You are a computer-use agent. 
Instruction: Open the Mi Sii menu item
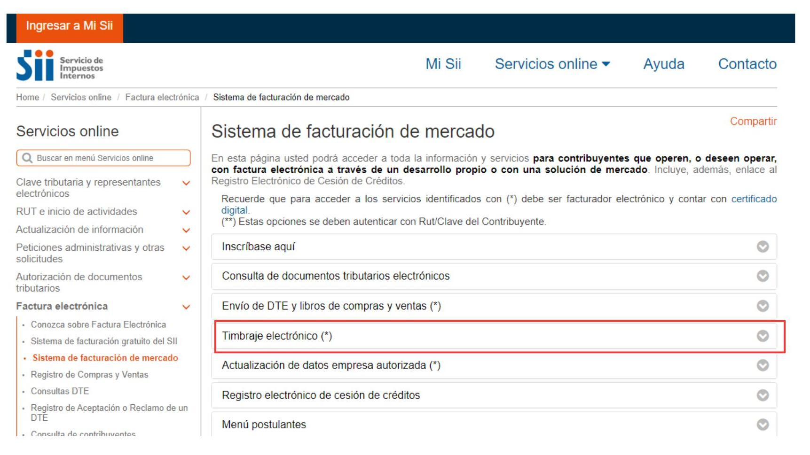coord(443,64)
